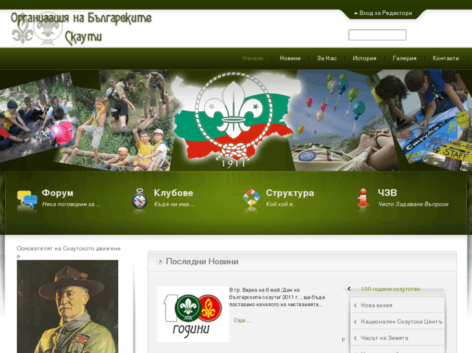The width and height of the screenshot is (472, 353).
Task: Click chevron beside Часът на Земята
Action: pos(356,338)
